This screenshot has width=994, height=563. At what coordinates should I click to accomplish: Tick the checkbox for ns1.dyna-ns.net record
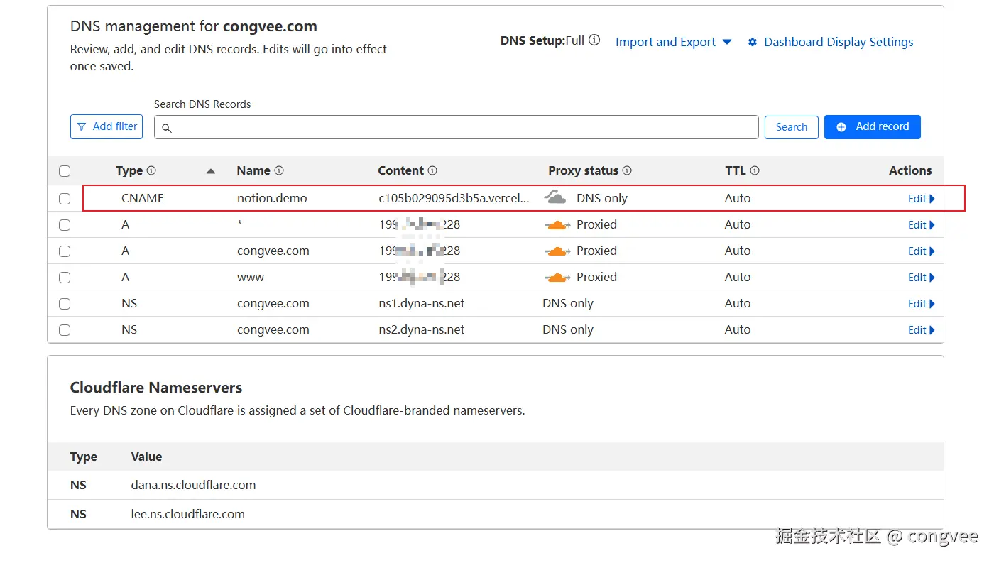point(65,304)
